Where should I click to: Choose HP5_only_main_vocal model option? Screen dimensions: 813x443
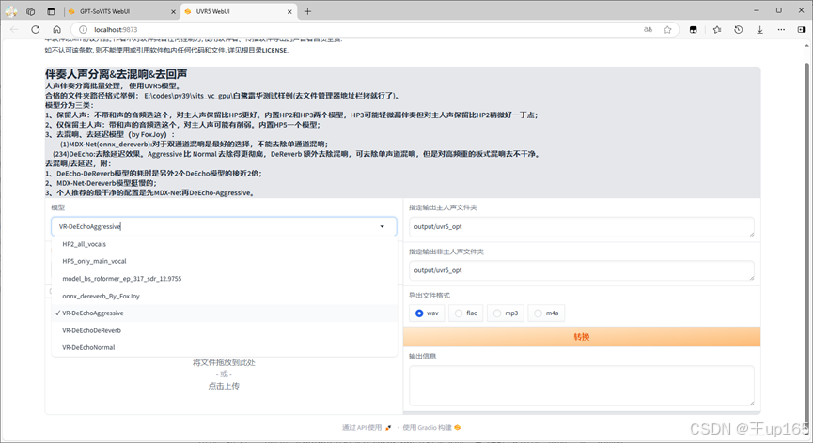(225, 261)
